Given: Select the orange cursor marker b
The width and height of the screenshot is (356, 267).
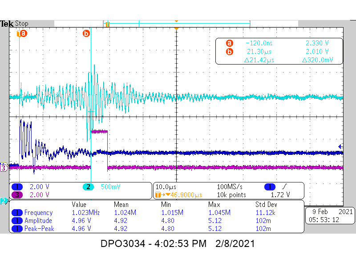Looking at the screenshot, I should (x=86, y=33).
